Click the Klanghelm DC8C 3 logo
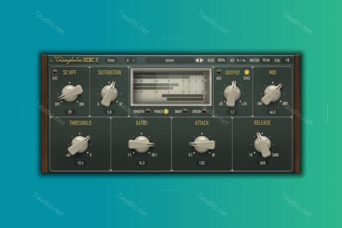Image resolution: width=342 pixels, height=228 pixels. coord(74,60)
